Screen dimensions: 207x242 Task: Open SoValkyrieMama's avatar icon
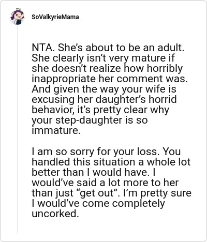[x=17, y=17]
